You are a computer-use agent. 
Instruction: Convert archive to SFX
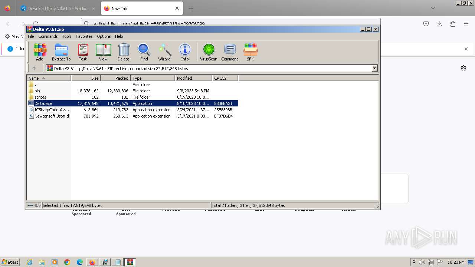250,52
